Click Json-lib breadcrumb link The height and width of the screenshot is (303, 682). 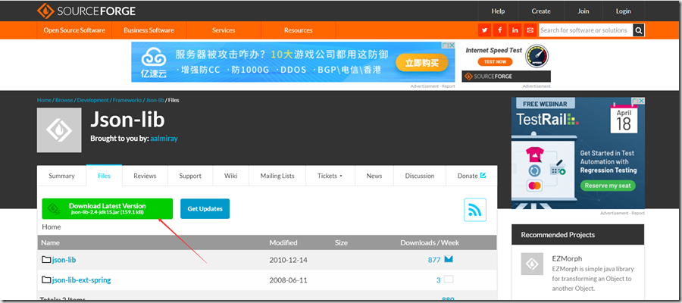click(x=155, y=100)
